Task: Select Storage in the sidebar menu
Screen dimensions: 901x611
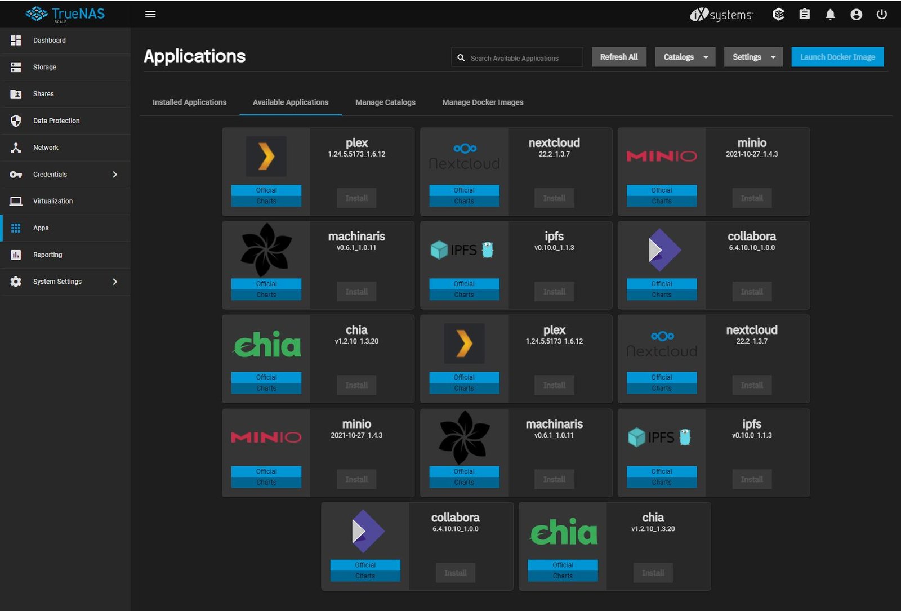Action: 65,67
